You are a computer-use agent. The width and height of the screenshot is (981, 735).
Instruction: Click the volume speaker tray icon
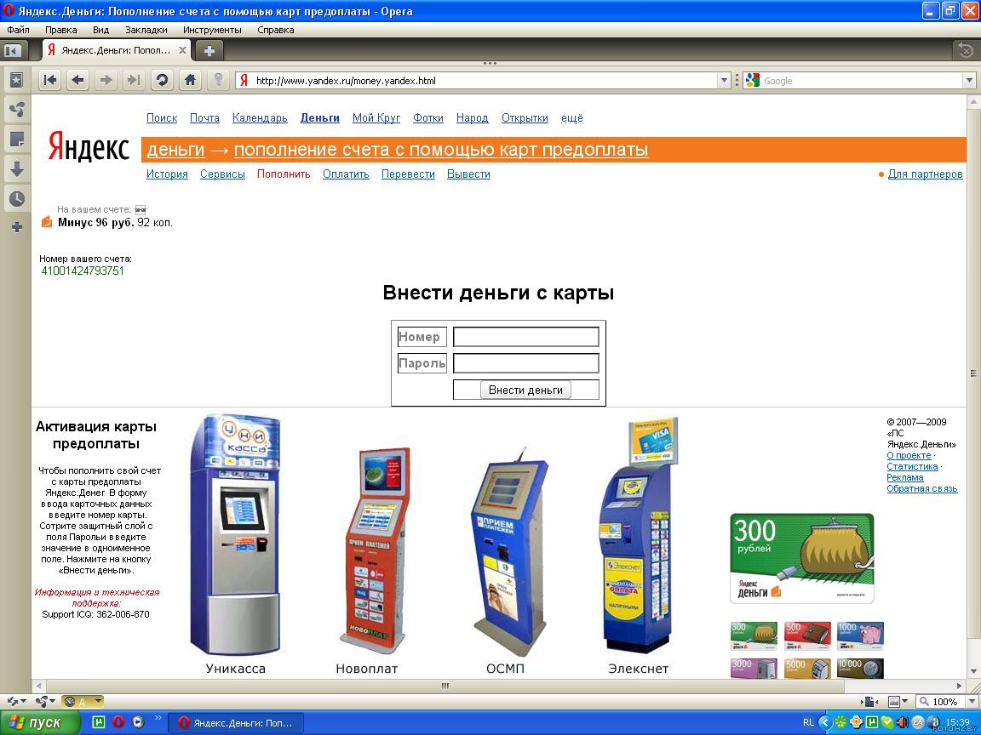pos(902,722)
